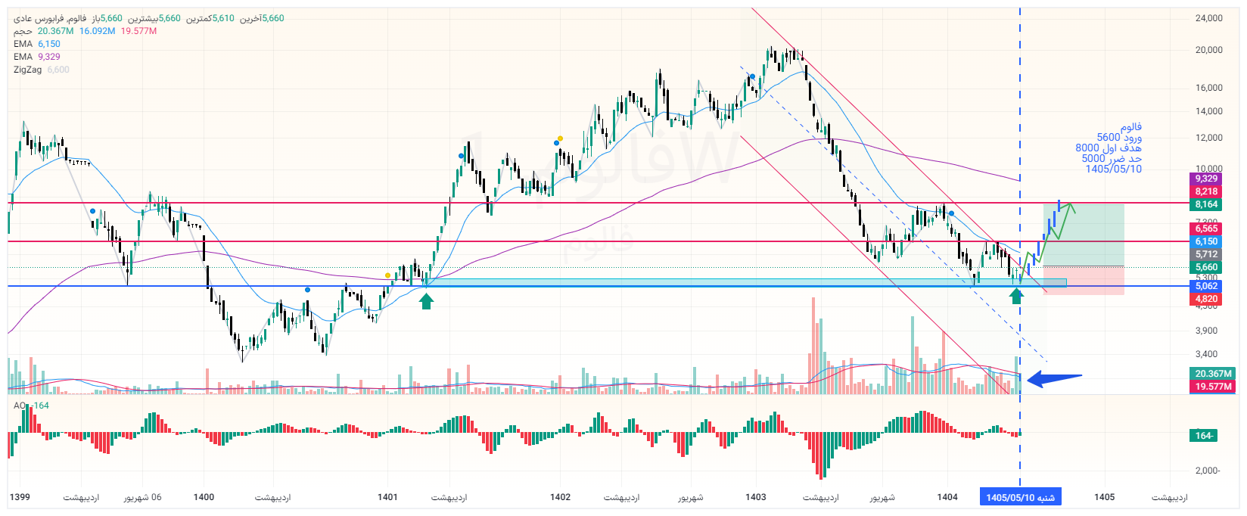1247x516 pixels.
Task: Select the green profit zone of long position
Action: coord(1084,235)
